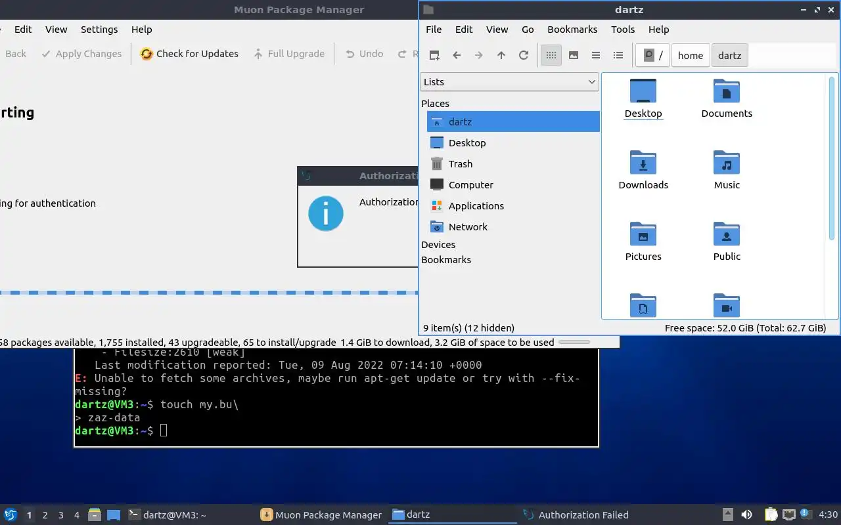
Task: Expand the Devices section in sidebar
Action: (438, 244)
